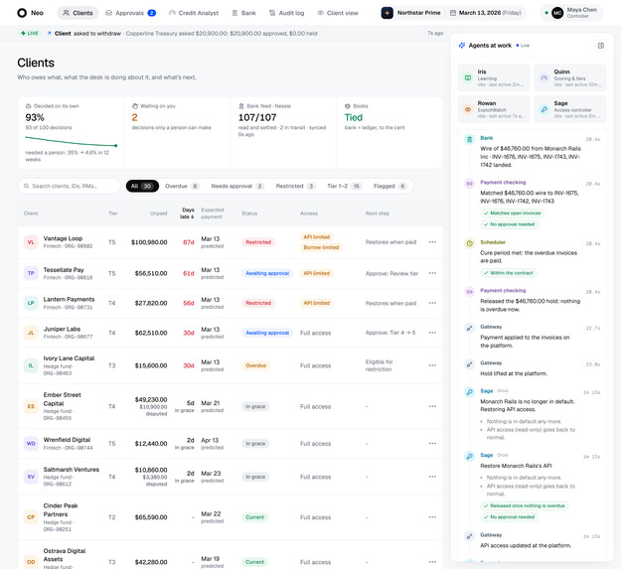
Task: Open more options for Cinder Peak Partners
Action: click(432, 517)
